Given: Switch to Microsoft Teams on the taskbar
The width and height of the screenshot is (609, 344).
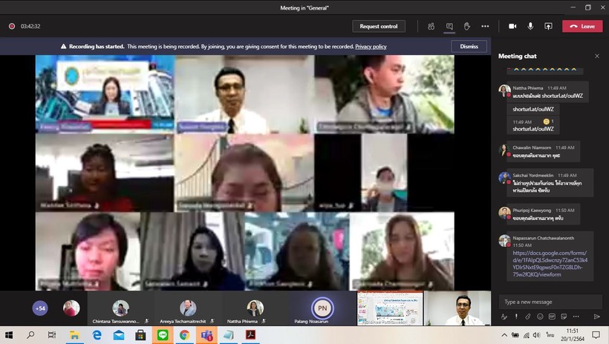Looking at the screenshot, I should [x=206, y=334].
